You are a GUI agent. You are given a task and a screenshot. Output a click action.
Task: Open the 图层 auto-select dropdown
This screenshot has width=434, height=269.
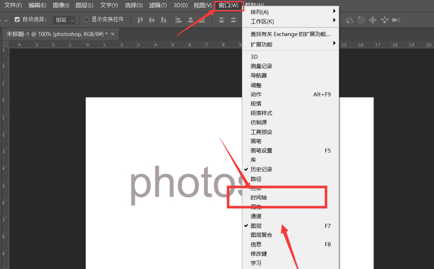pos(64,19)
